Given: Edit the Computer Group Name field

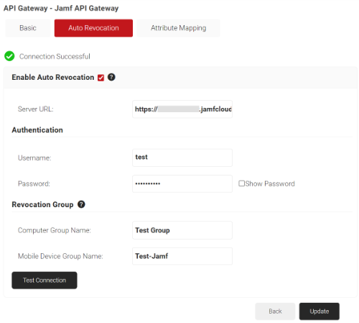Looking at the screenshot, I should pyautogui.click(x=182, y=230).
